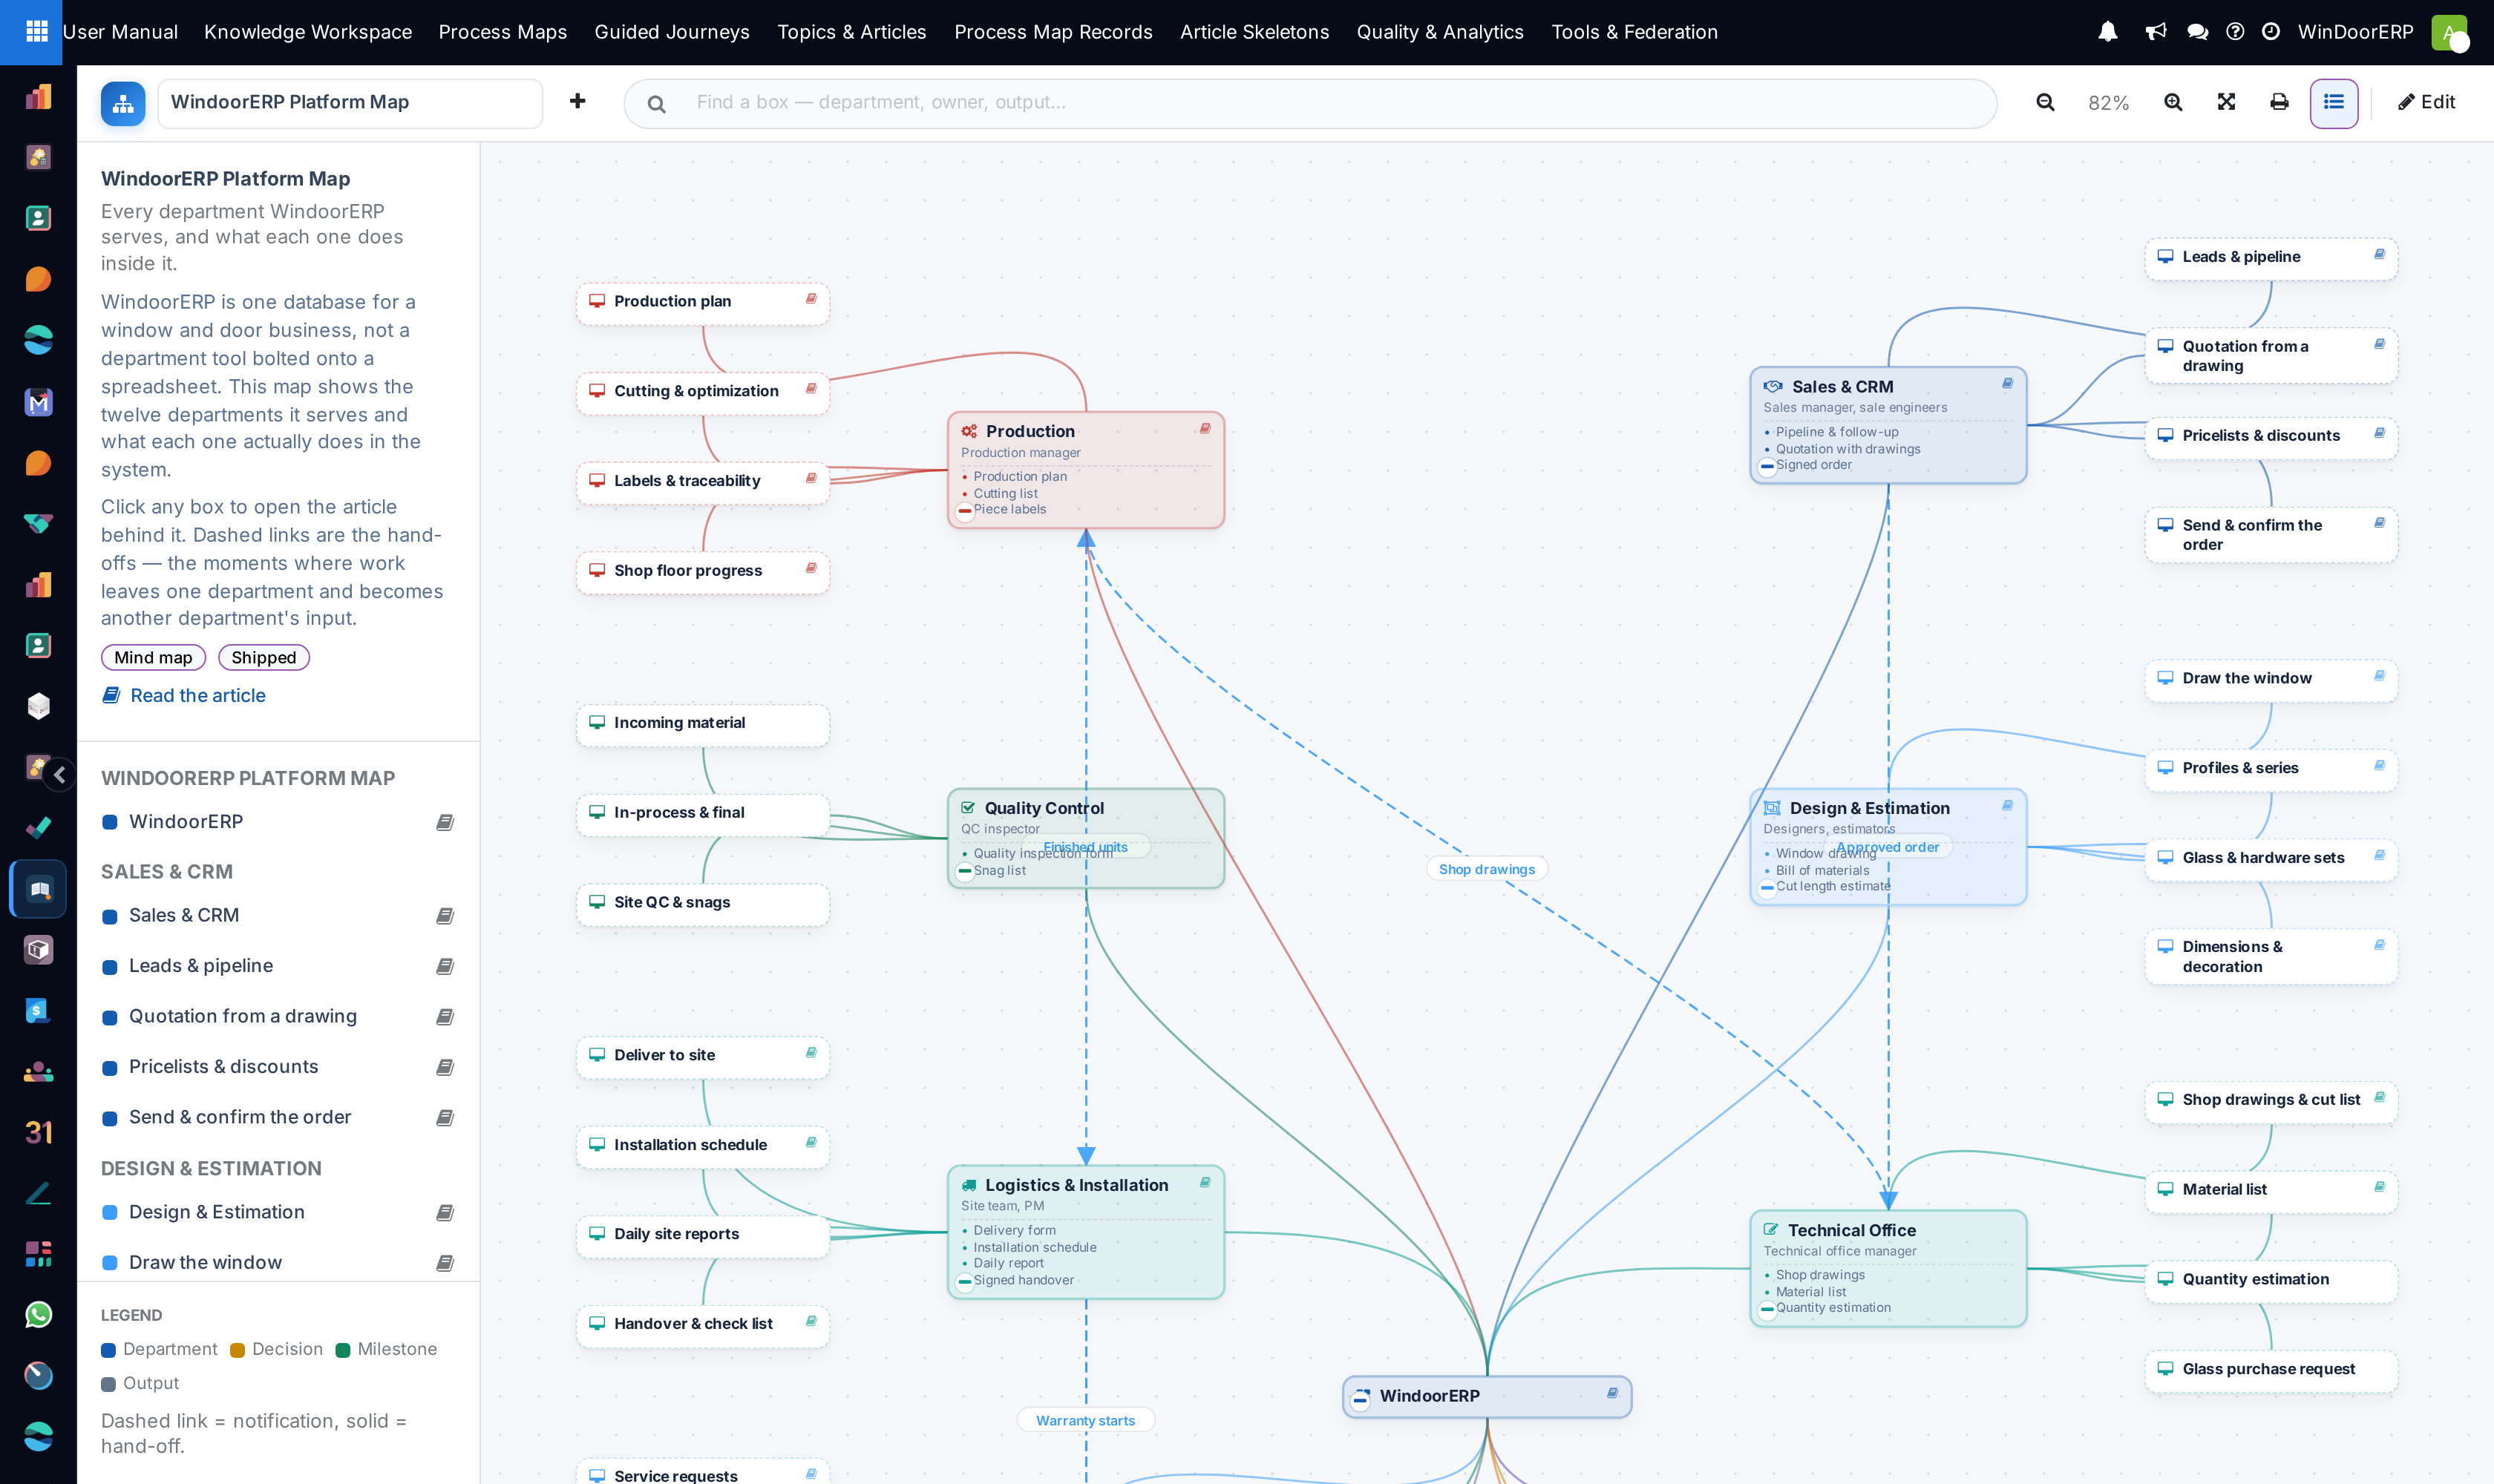Click the Mind map tag
This screenshot has width=2494, height=1484.
click(x=153, y=657)
